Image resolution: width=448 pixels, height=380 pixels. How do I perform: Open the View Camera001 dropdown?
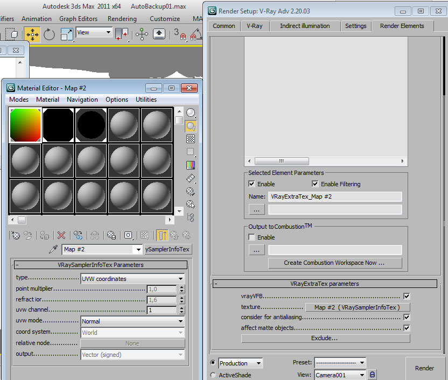click(340, 375)
